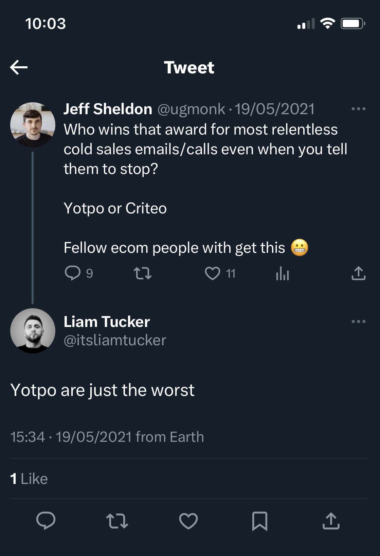Open reply on Jeff Sheldon's tweet
Image resolution: width=380 pixels, height=556 pixels.
[x=73, y=273]
